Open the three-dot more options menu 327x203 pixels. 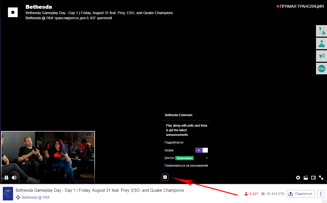coord(321,194)
